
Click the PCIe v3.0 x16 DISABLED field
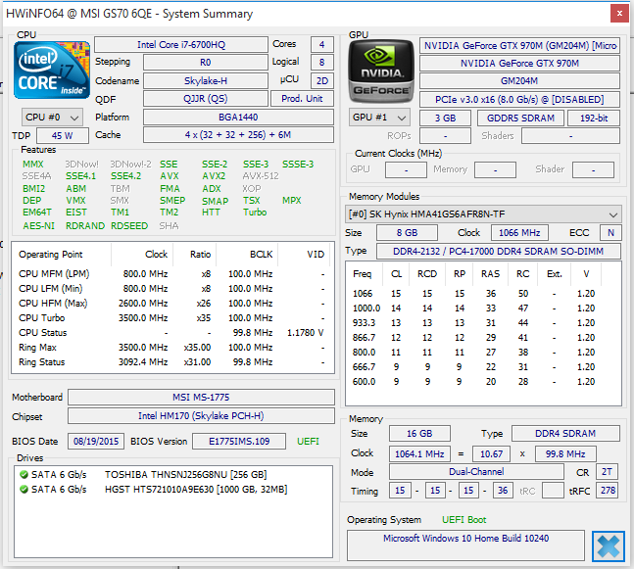pyautogui.click(x=519, y=100)
